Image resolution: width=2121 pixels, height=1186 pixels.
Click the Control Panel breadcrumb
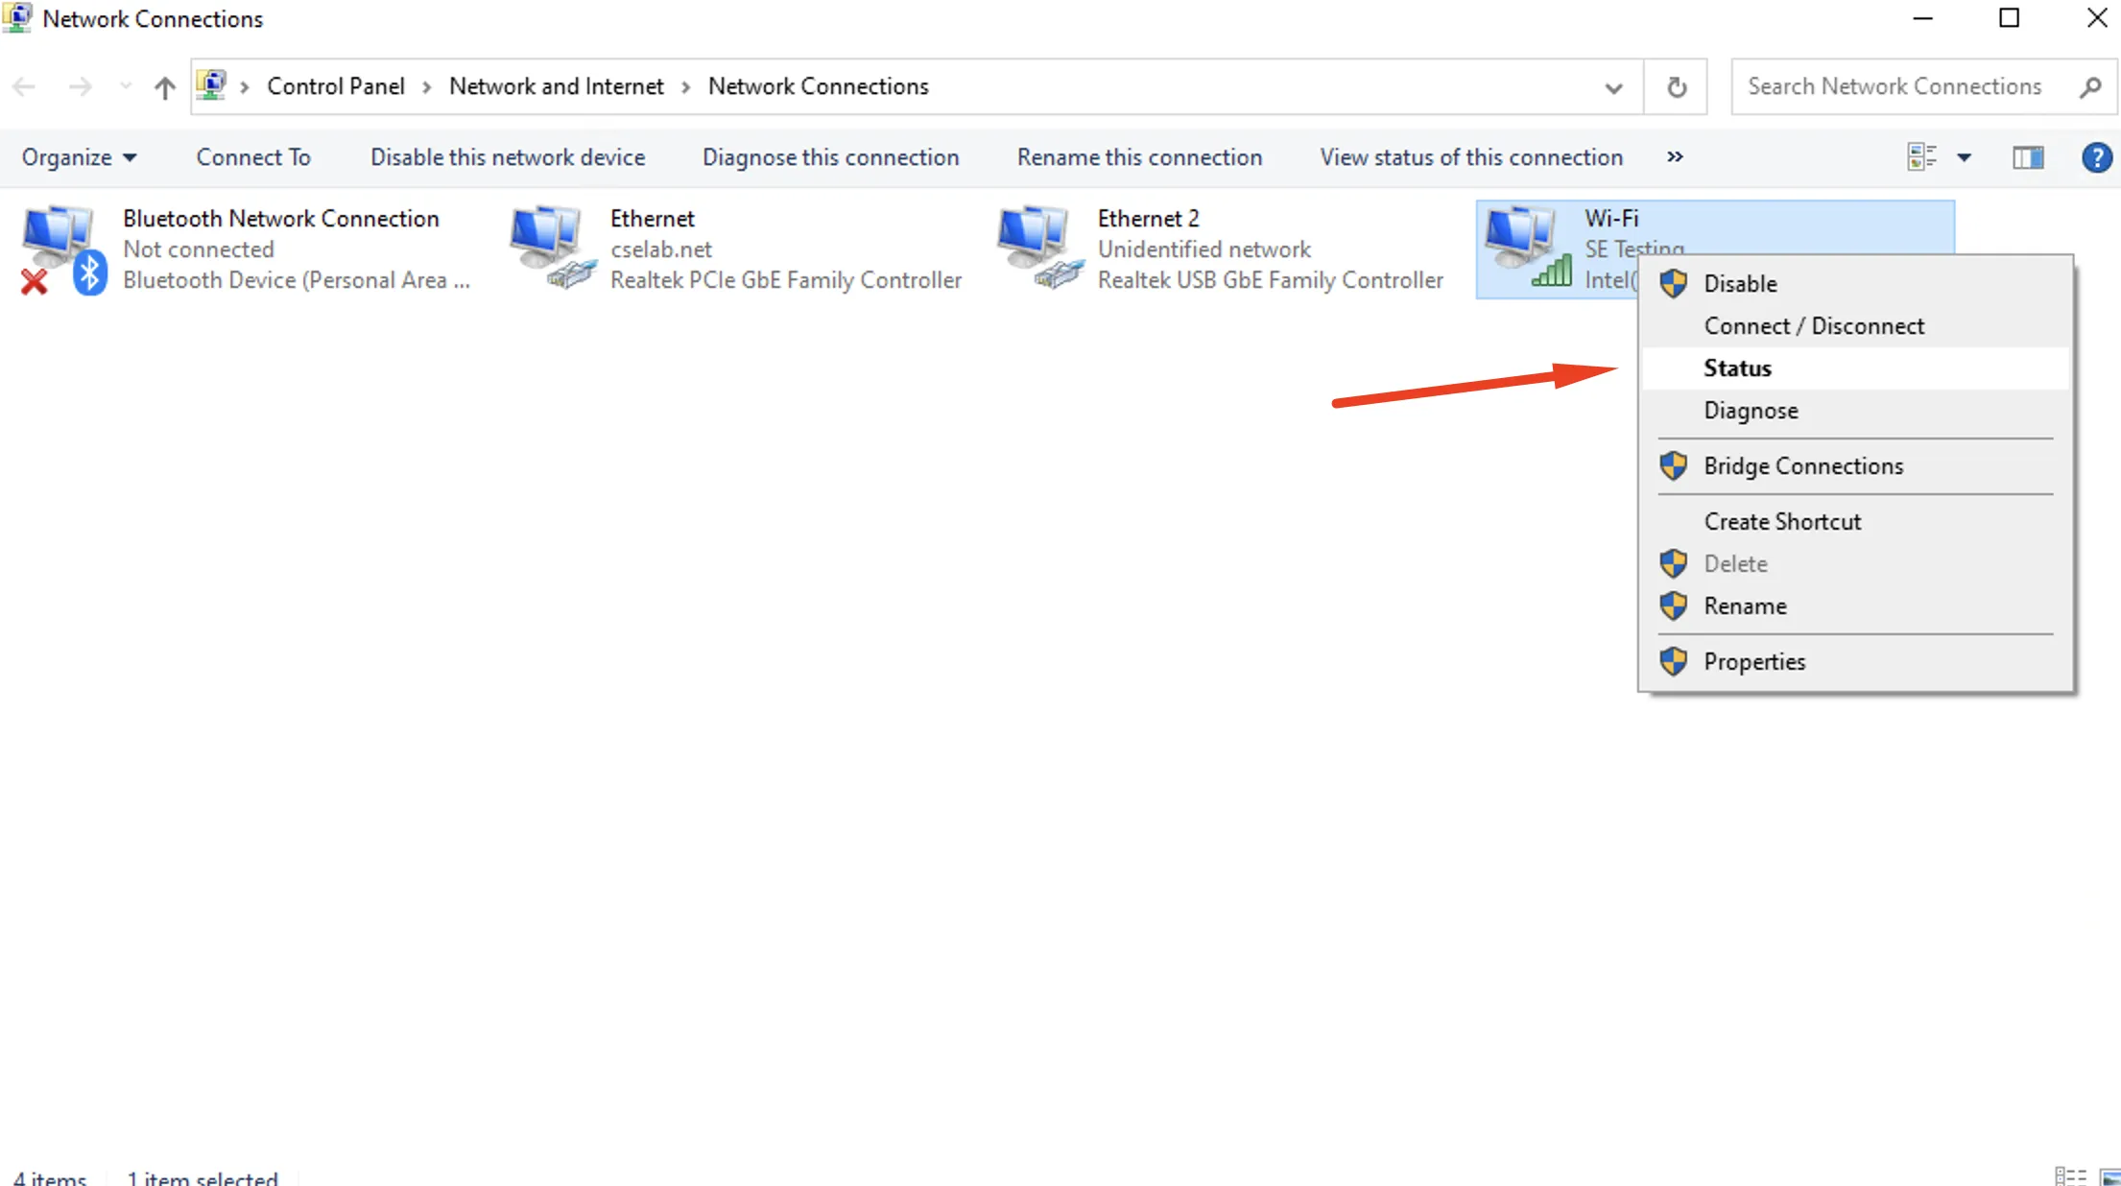pyautogui.click(x=336, y=86)
